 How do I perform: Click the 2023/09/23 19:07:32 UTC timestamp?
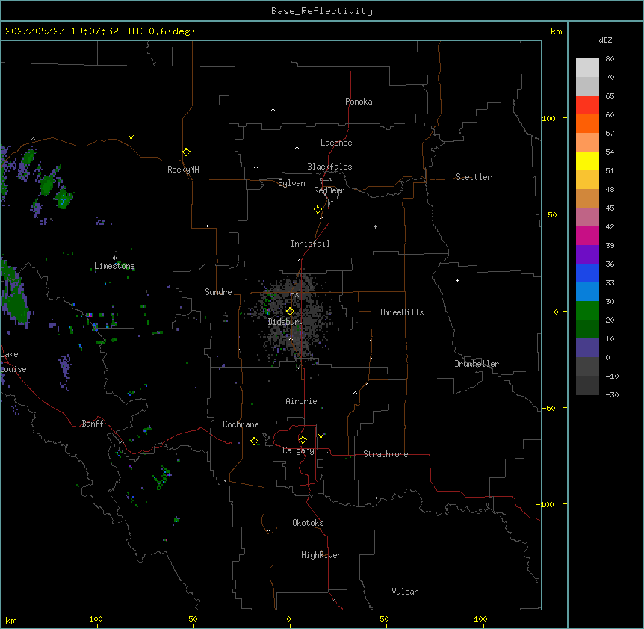coord(75,31)
